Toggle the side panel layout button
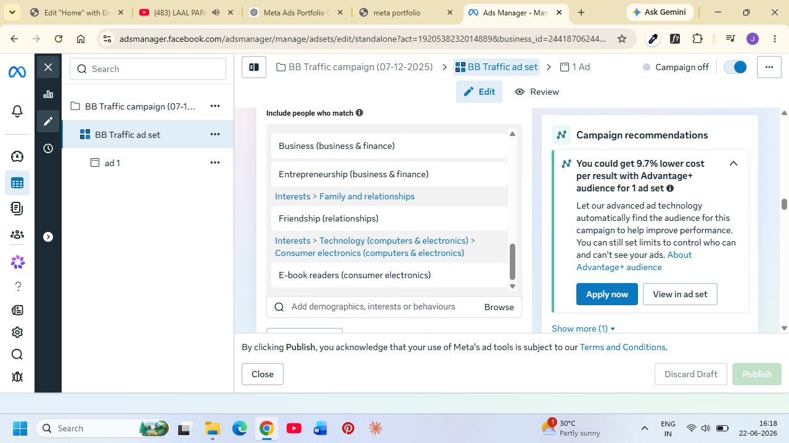 253,67
